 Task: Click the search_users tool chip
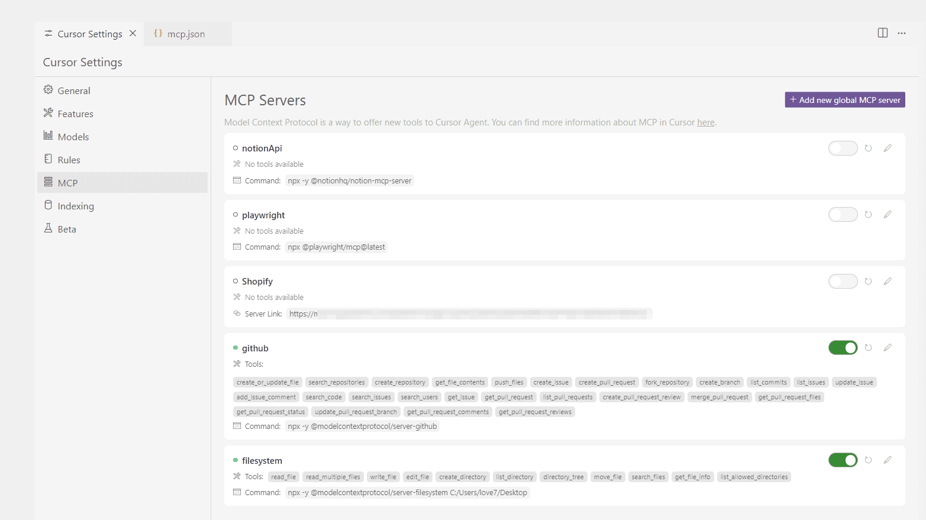pyautogui.click(x=420, y=397)
